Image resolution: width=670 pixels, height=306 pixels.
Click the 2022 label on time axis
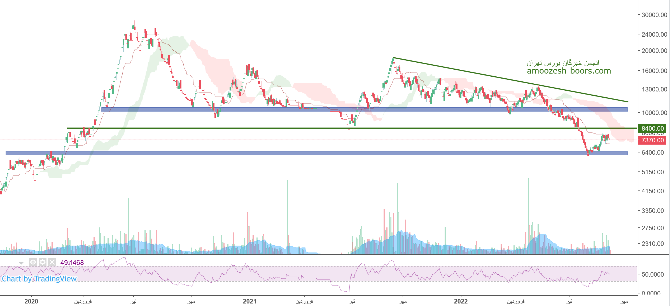pos(461,301)
